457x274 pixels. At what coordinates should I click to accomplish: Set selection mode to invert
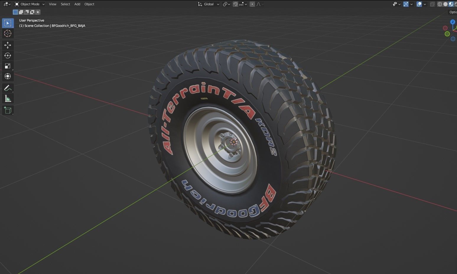32,12
